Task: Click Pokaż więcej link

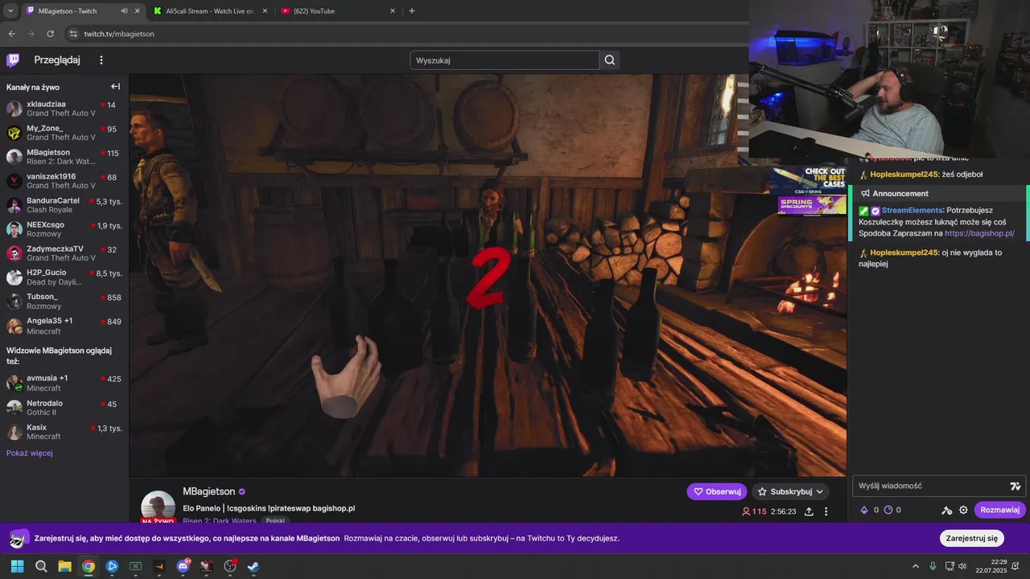Action: click(30, 454)
